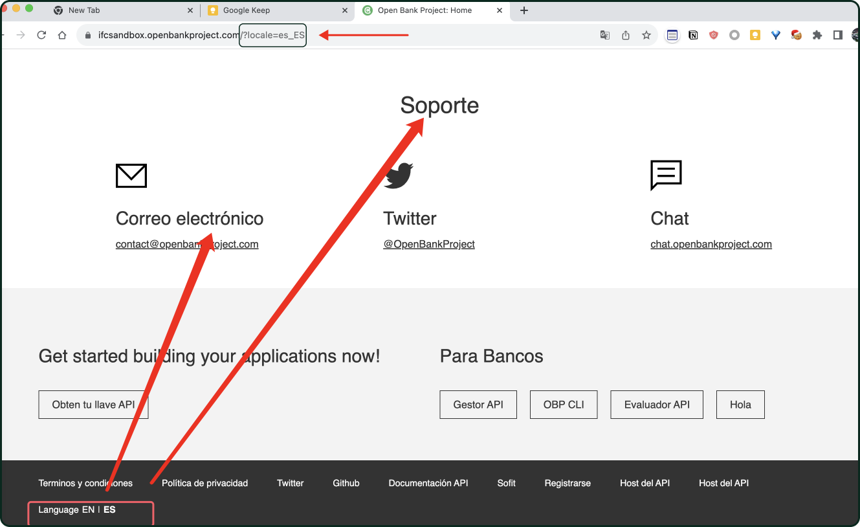Image resolution: width=860 pixels, height=527 pixels.
Task: Click the blue diamond funnel extension icon
Action: [776, 35]
